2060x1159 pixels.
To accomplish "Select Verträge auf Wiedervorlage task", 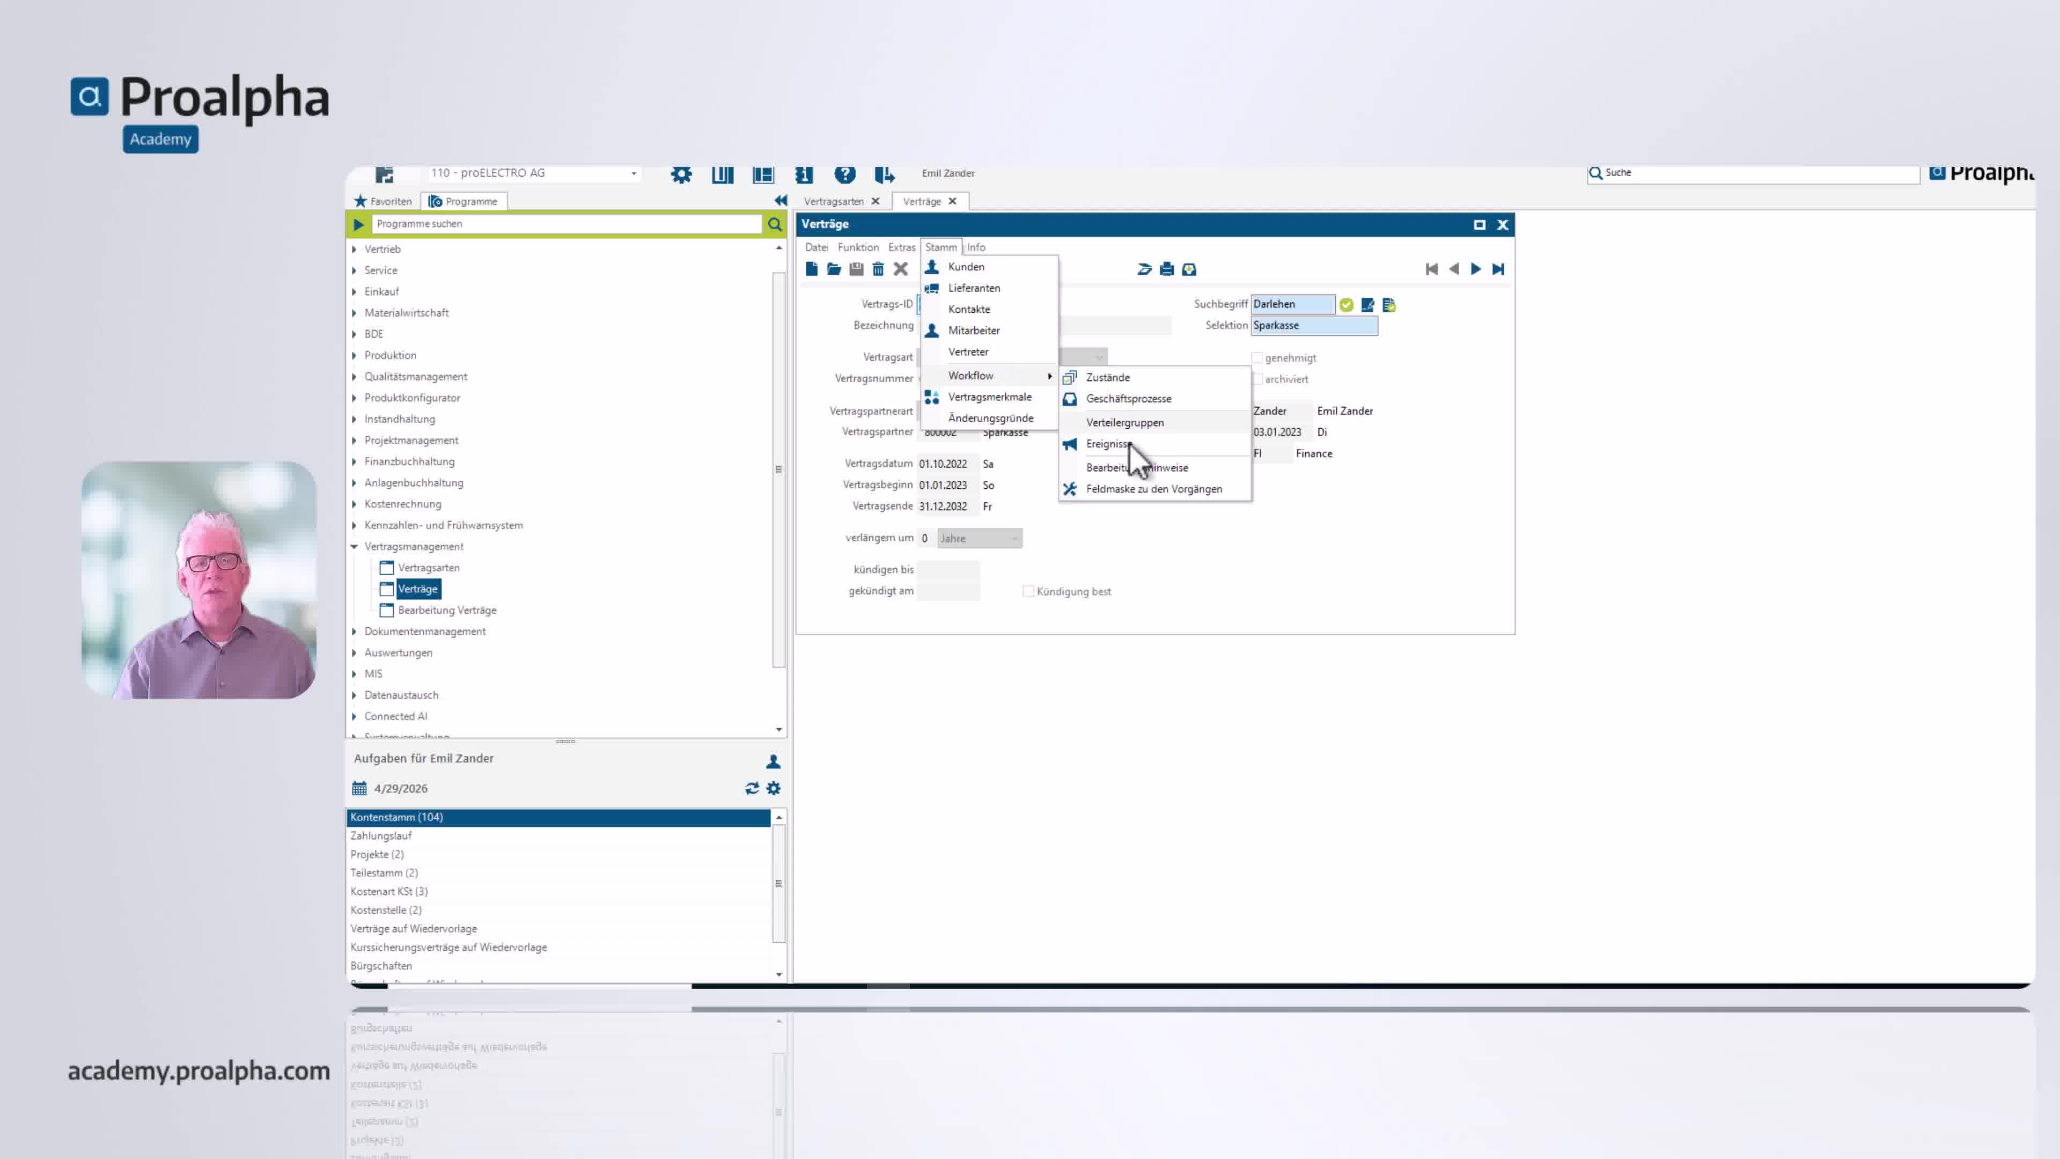I will [414, 929].
